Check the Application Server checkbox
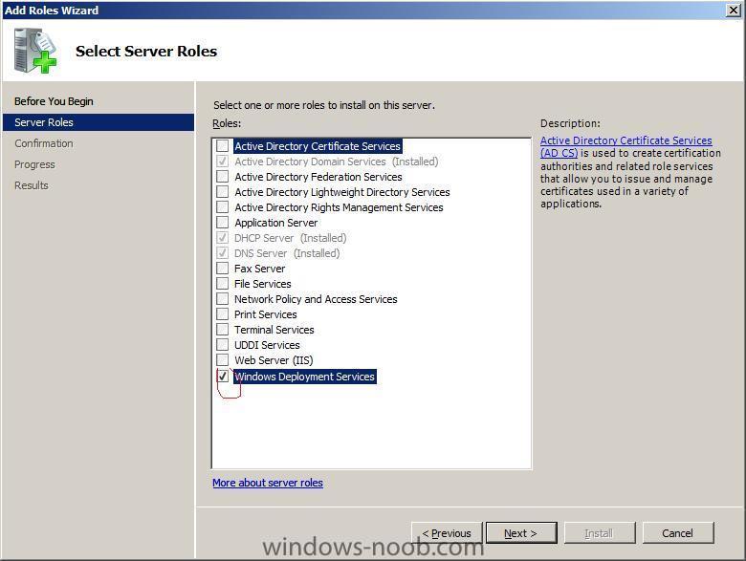This screenshot has width=746, height=561. tap(222, 222)
